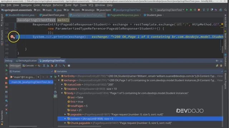This screenshot has height=128, width=229.
Task: Open Debug panel gear settings at top-right
Action: tap(217, 61)
